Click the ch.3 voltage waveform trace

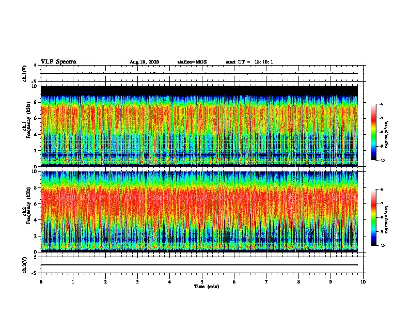coord(199,265)
